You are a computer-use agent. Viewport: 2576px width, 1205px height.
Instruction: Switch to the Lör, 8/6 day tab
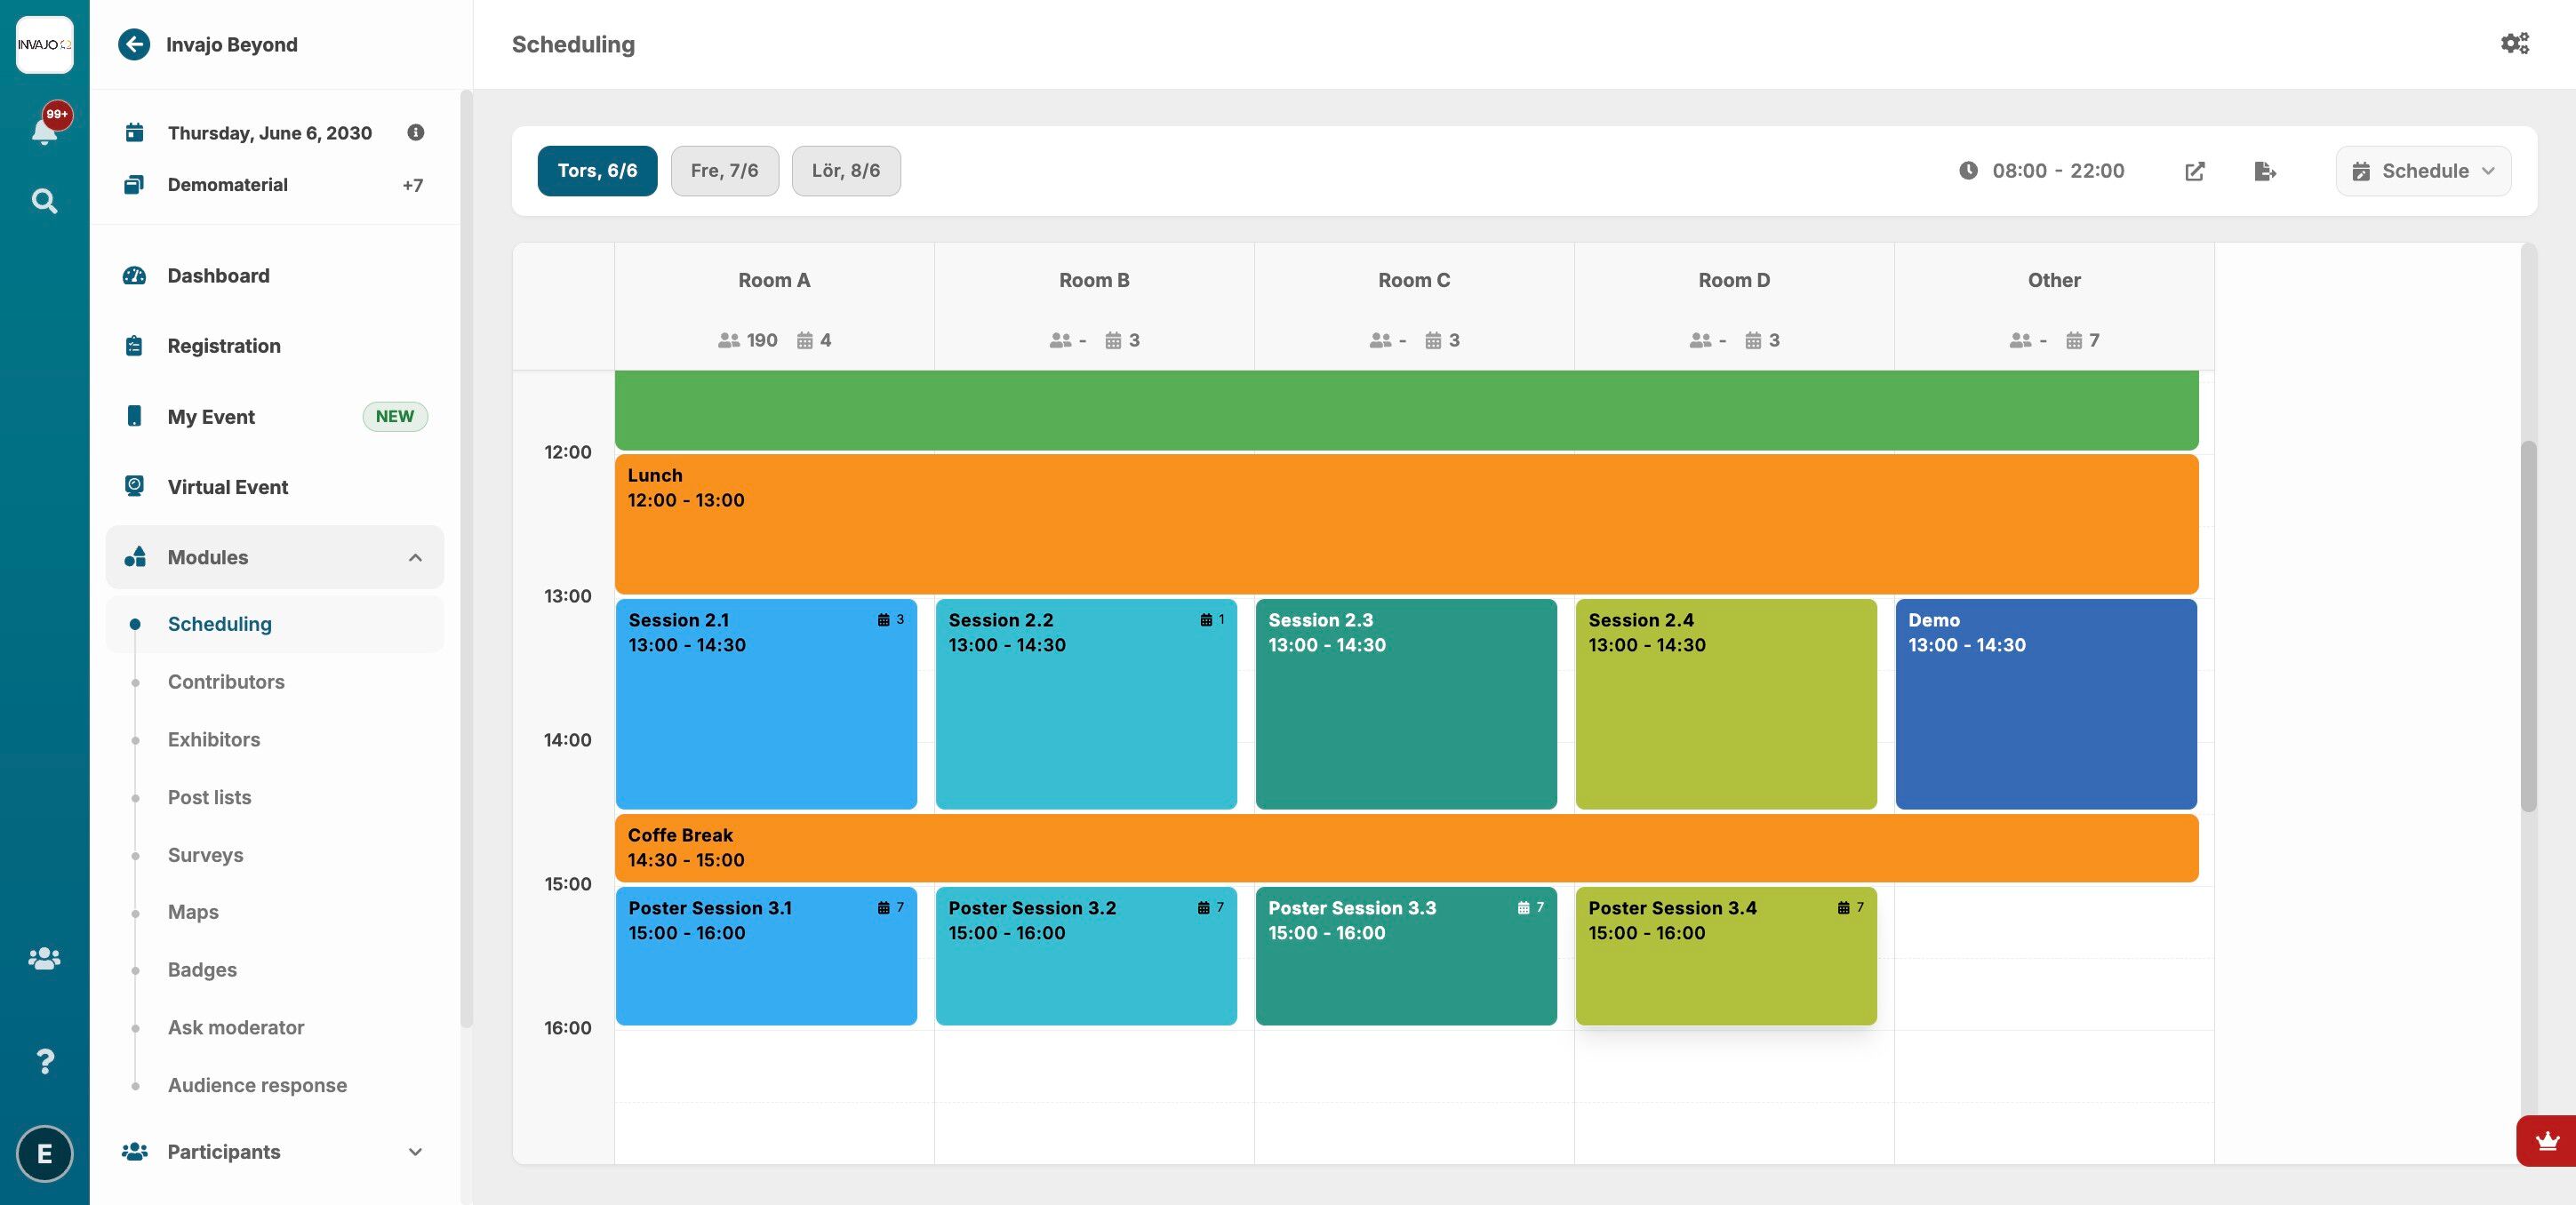(845, 171)
